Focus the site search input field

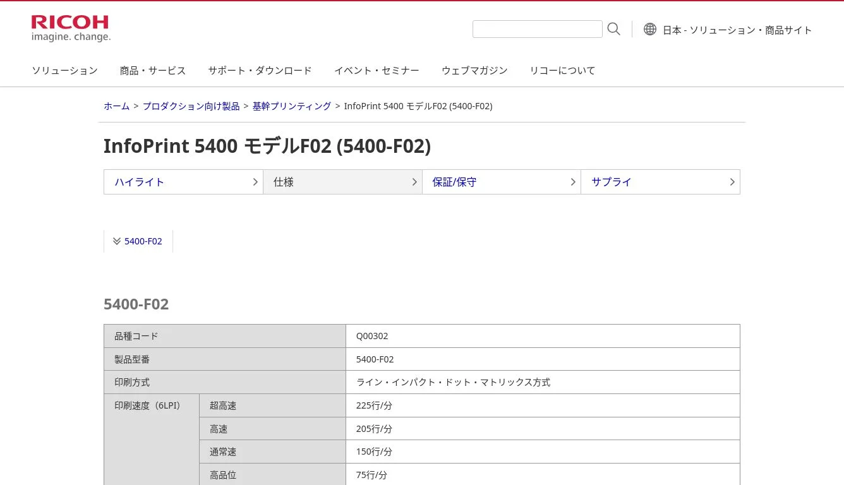pyautogui.click(x=537, y=29)
